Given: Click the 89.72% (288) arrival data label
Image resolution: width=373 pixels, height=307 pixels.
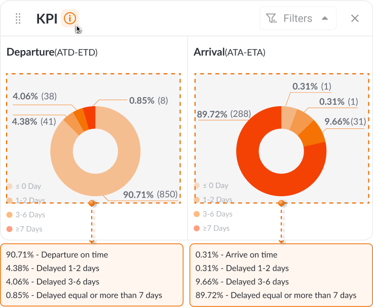Looking at the screenshot, I should [223, 114].
